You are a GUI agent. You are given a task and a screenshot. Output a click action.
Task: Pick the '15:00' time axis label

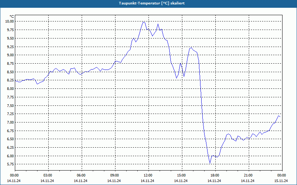tap(181, 175)
